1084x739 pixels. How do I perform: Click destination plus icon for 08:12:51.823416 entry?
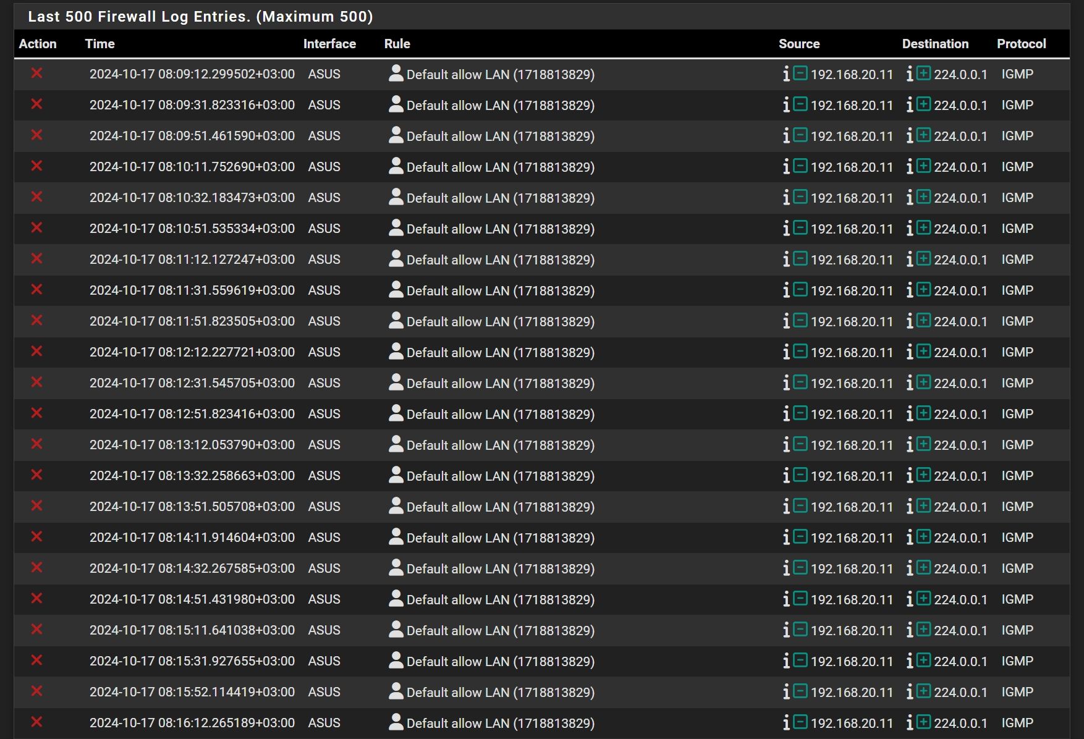[924, 413]
